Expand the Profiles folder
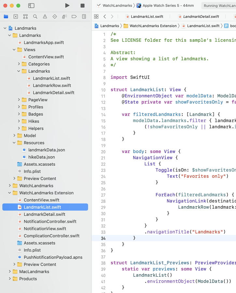The height and width of the screenshot is (293, 236). [x=19, y=107]
